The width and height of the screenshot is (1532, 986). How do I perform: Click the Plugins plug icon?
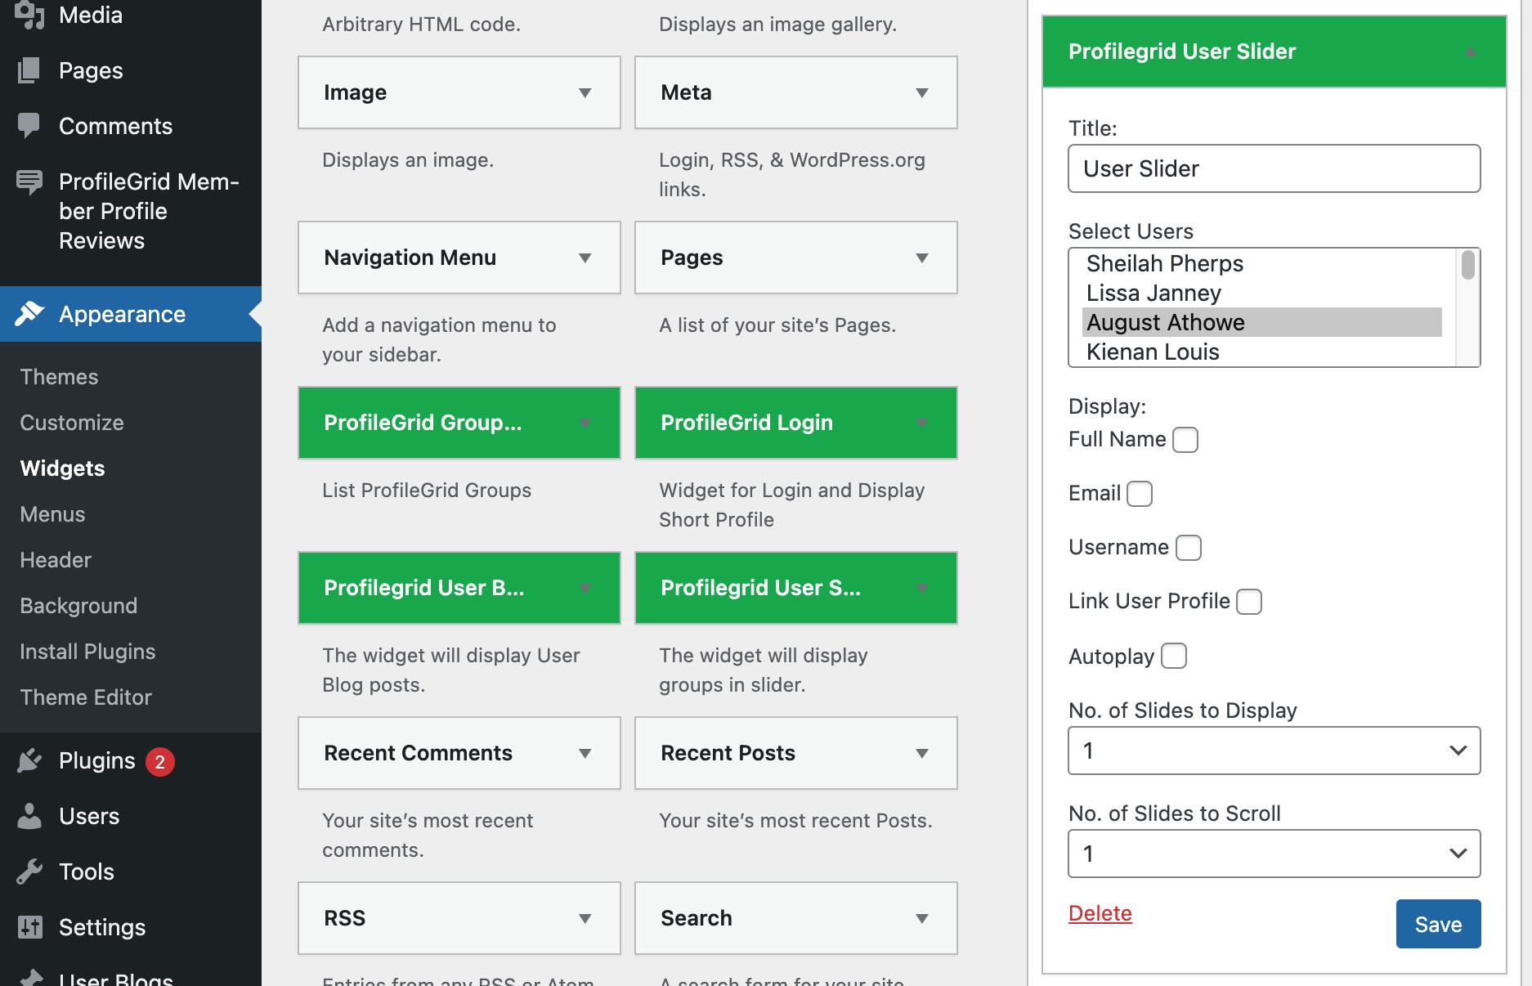pos(29,760)
